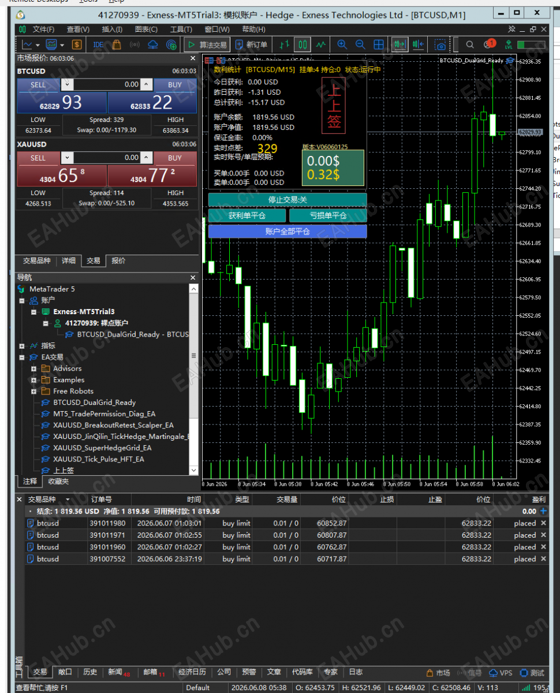Image resolution: width=560 pixels, height=693 pixels.
Task: Open the strategy tester toolbar icon
Action: pos(171,44)
